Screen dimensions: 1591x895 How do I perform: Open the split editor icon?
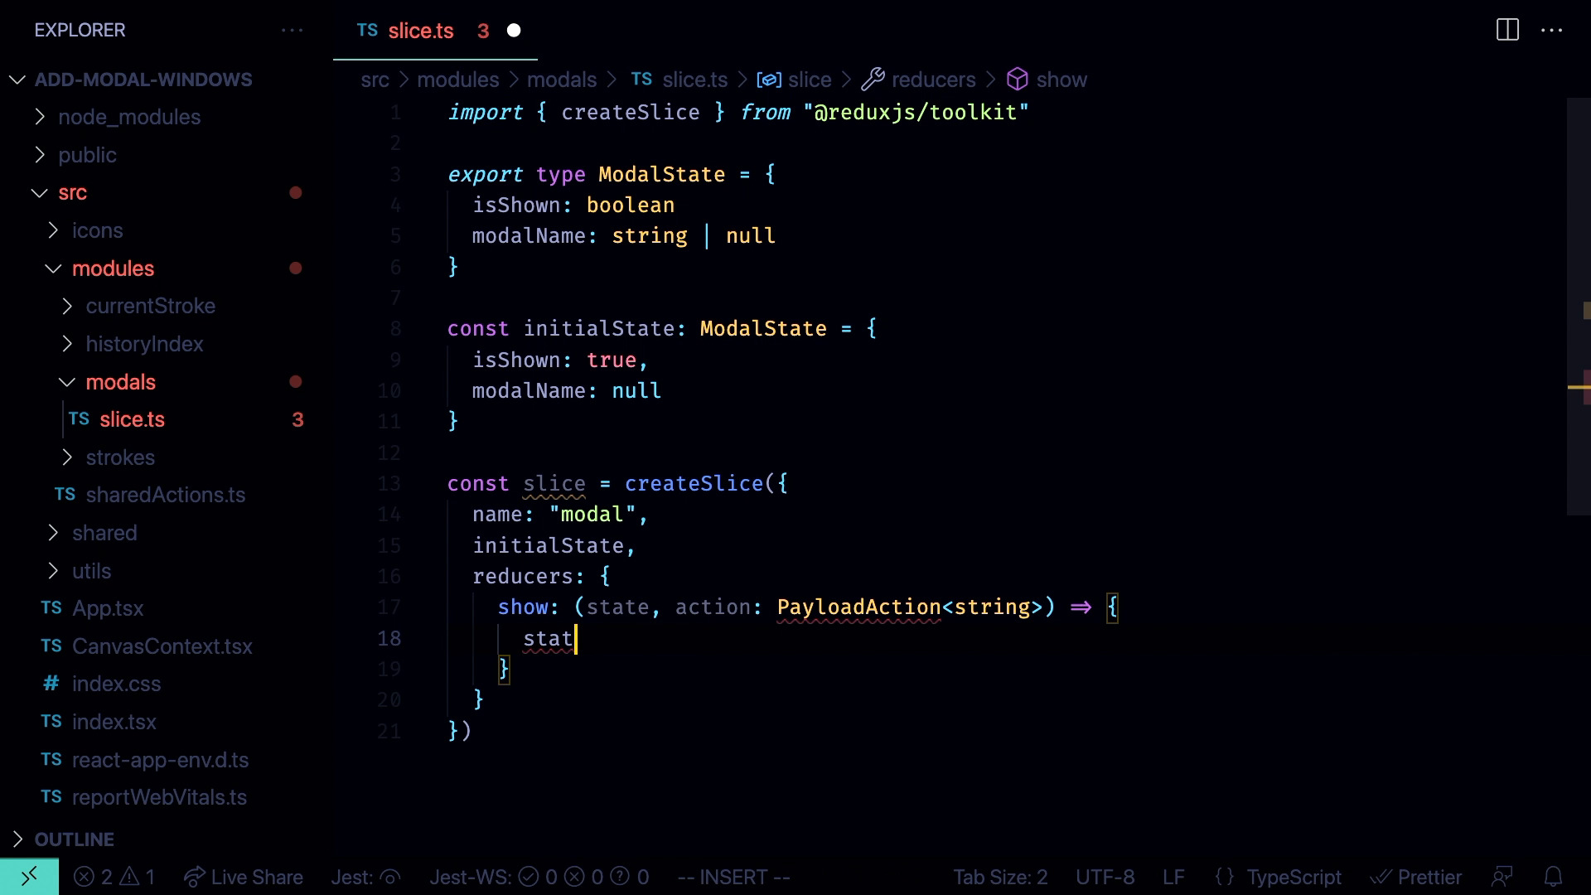(1507, 30)
